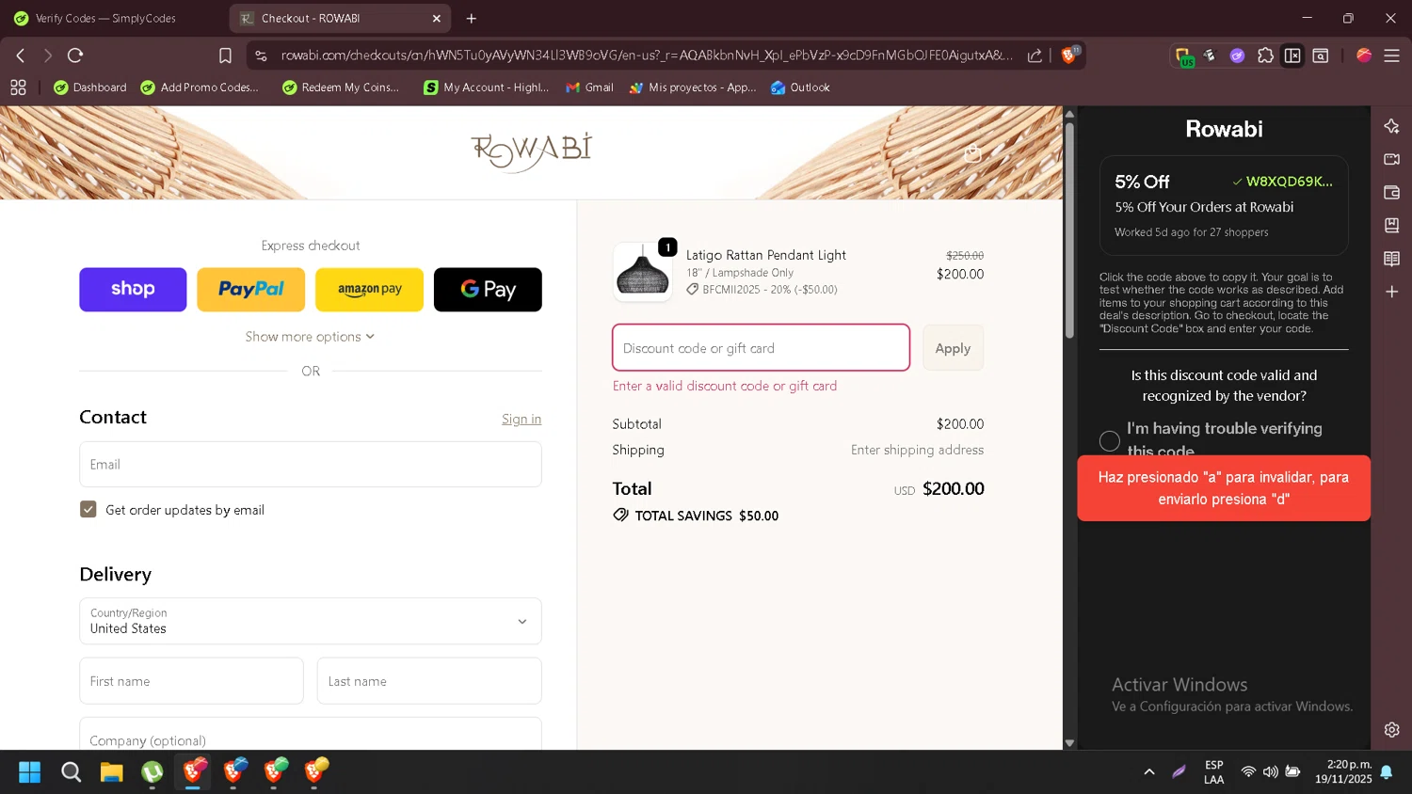This screenshot has height=794, width=1412.
Task: Copy the W8XQD69K coupon code
Action: point(1282,182)
